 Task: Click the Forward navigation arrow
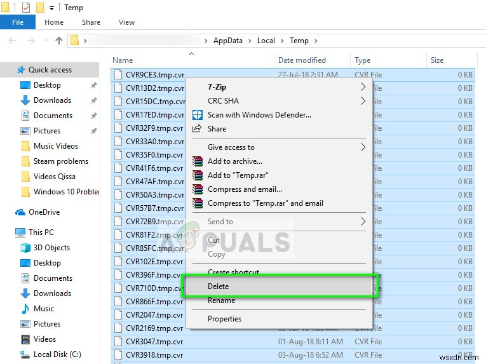click(x=30, y=41)
